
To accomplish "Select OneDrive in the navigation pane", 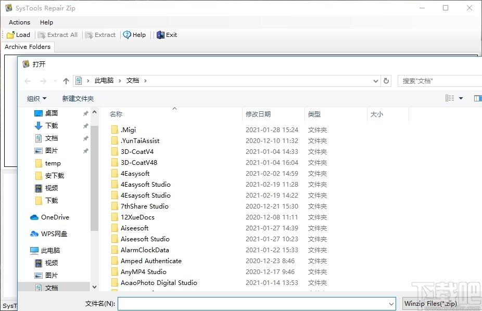I will tap(55, 217).
